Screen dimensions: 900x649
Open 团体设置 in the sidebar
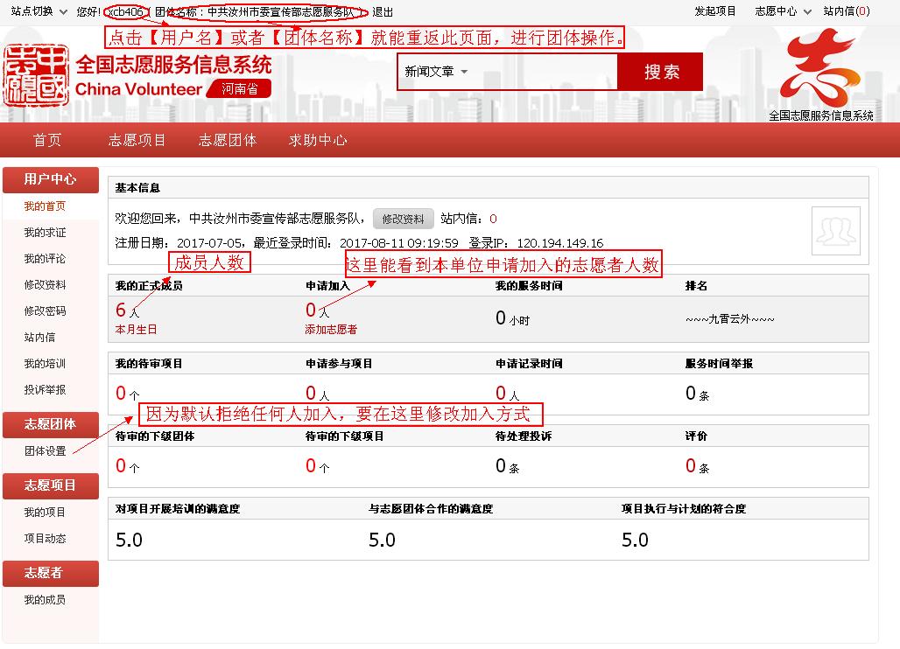(x=45, y=451)
